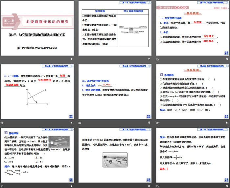230x188 pixels.
Task: Open the 1PPT website link on slide 1
Action: click(37, 48)
